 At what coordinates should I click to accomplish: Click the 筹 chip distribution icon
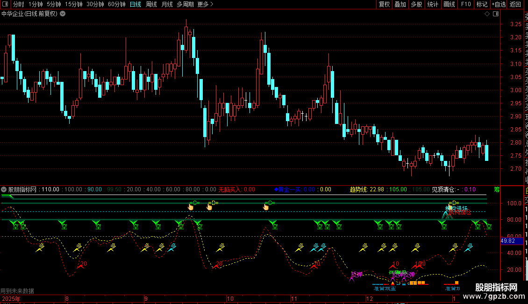click(x=497, y=190)
